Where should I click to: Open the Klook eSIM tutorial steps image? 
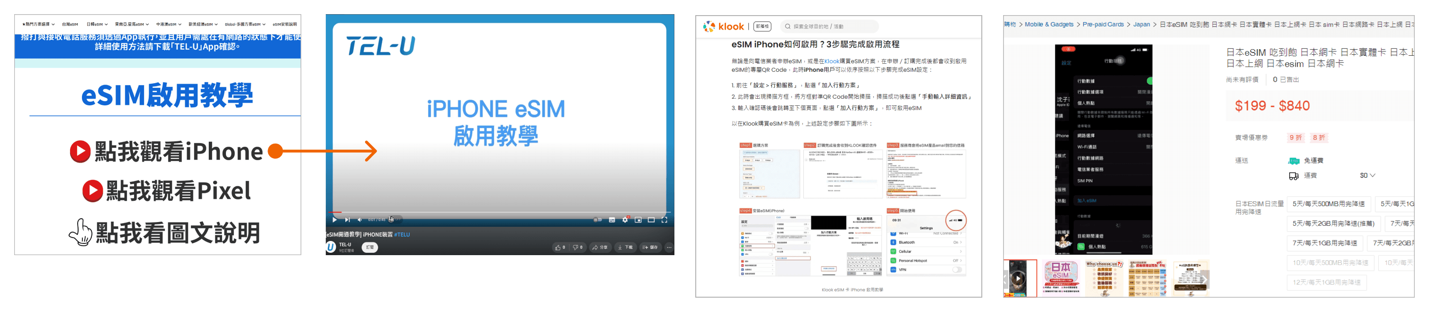point(853,209)
